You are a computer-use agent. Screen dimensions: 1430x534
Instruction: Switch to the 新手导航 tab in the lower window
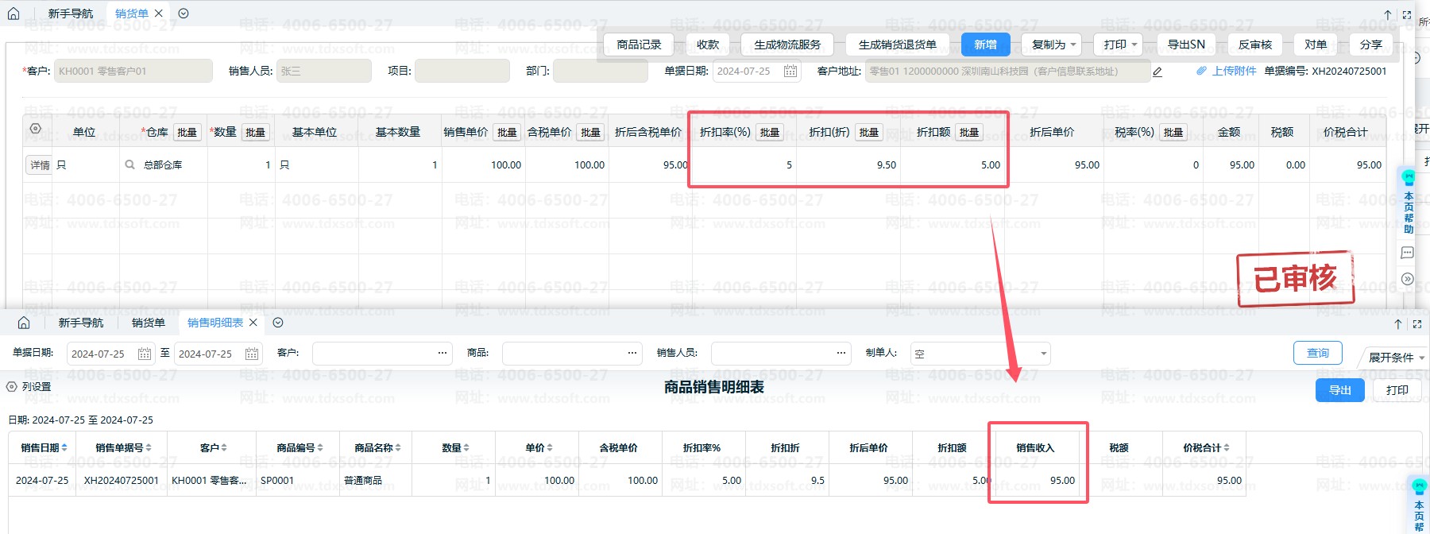pos(81,323)
